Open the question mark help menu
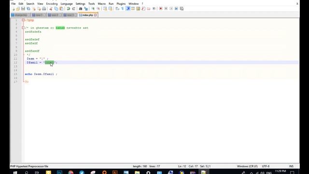This screenshot has height=174, width=309. (142, 4)
